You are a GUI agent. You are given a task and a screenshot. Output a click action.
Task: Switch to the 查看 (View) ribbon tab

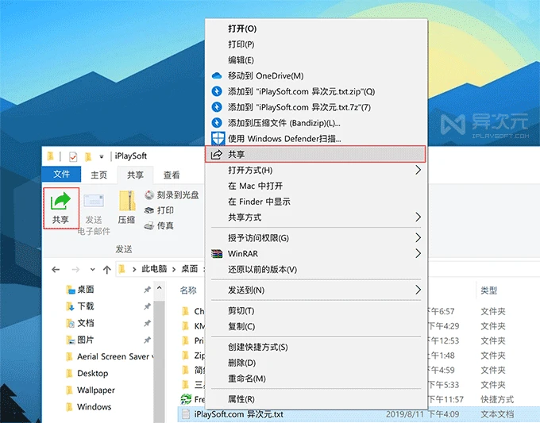(172, 175)
